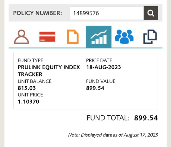Click the FUND TYPE label
The height and width of the screenshot is (147, 171).
point(30,60)
